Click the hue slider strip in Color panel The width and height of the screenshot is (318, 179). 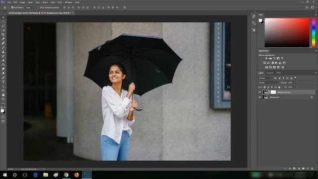[x=314, y=32]
